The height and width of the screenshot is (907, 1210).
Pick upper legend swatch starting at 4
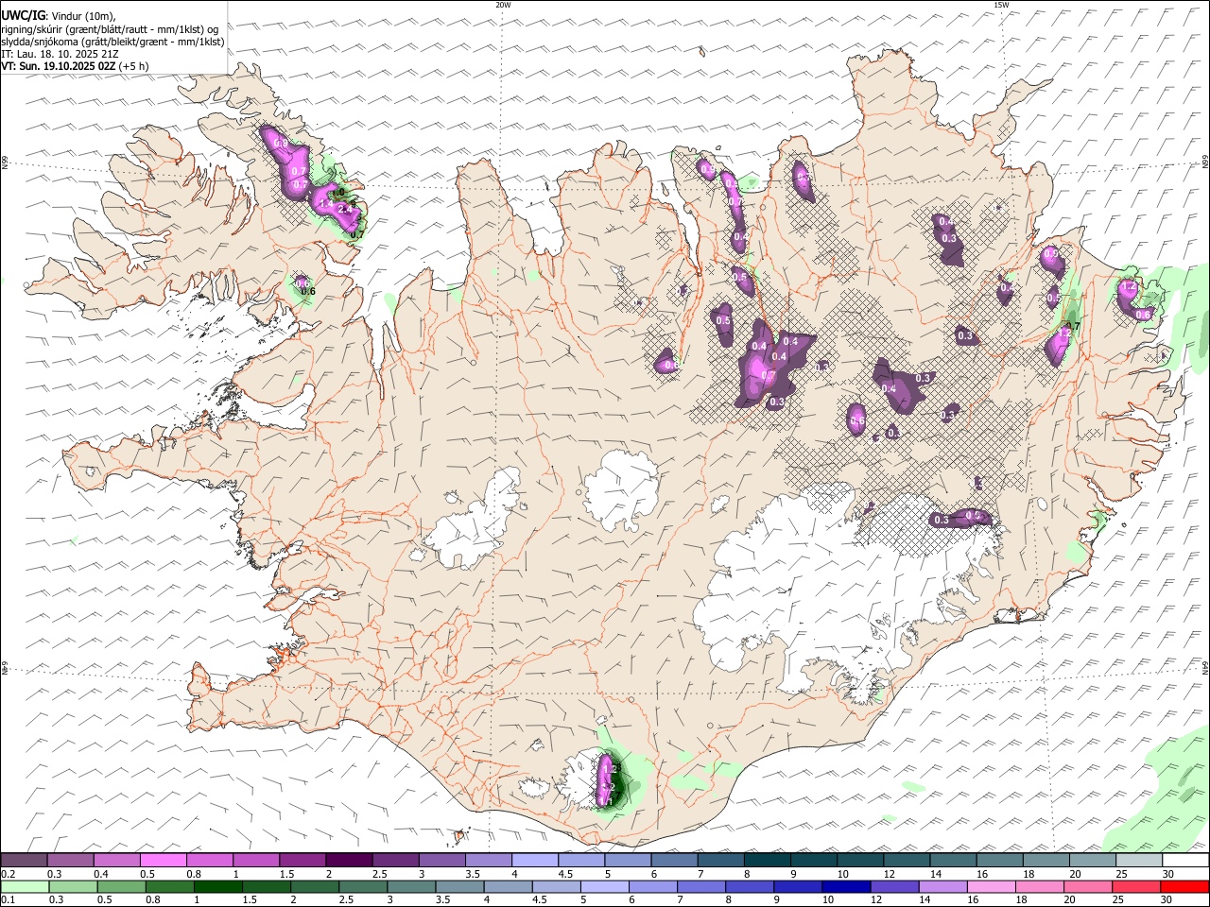tap(535, 860)
